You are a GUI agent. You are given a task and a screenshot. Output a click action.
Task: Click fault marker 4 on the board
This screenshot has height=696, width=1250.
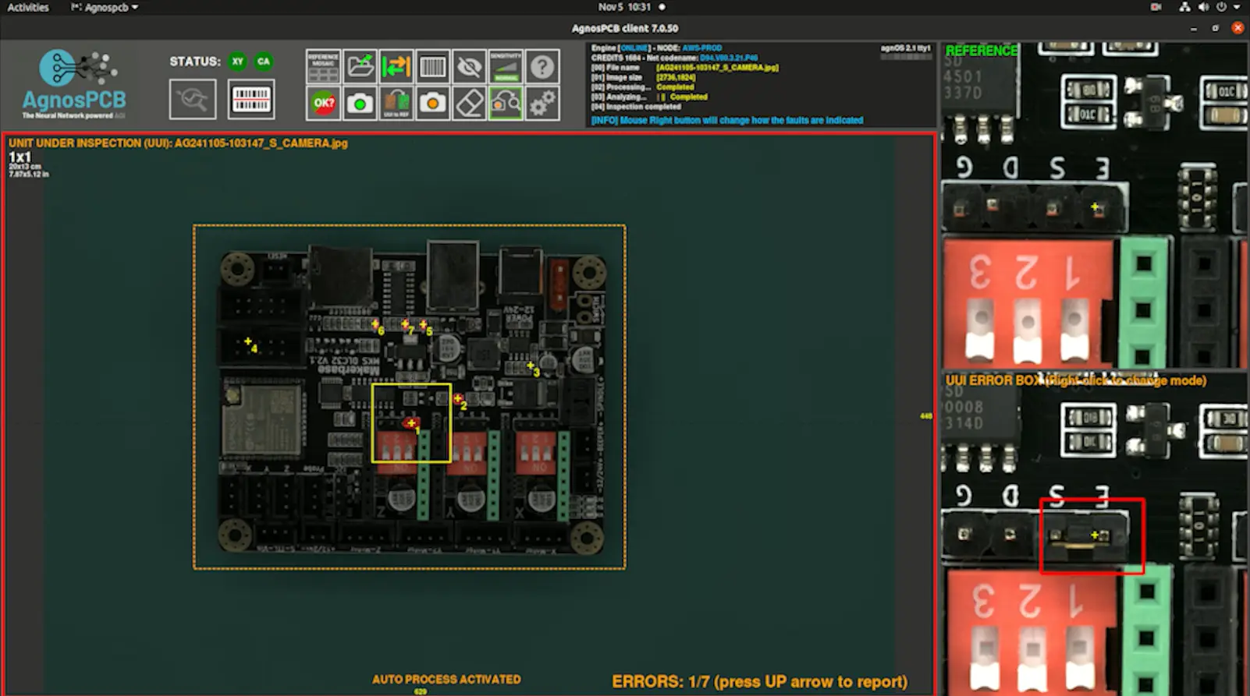(x=249, y=342)
